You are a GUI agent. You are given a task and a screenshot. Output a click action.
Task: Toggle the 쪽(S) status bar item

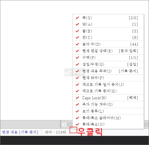point(108,18)
